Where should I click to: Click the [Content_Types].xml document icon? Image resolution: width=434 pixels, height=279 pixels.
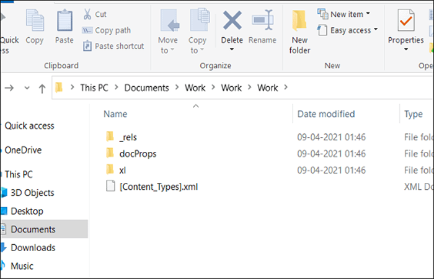[x=110, y=186]
